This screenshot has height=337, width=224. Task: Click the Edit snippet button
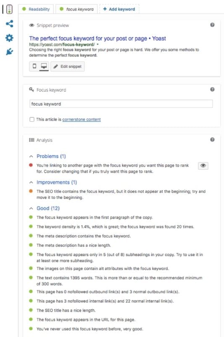click(x=68, y=67)
